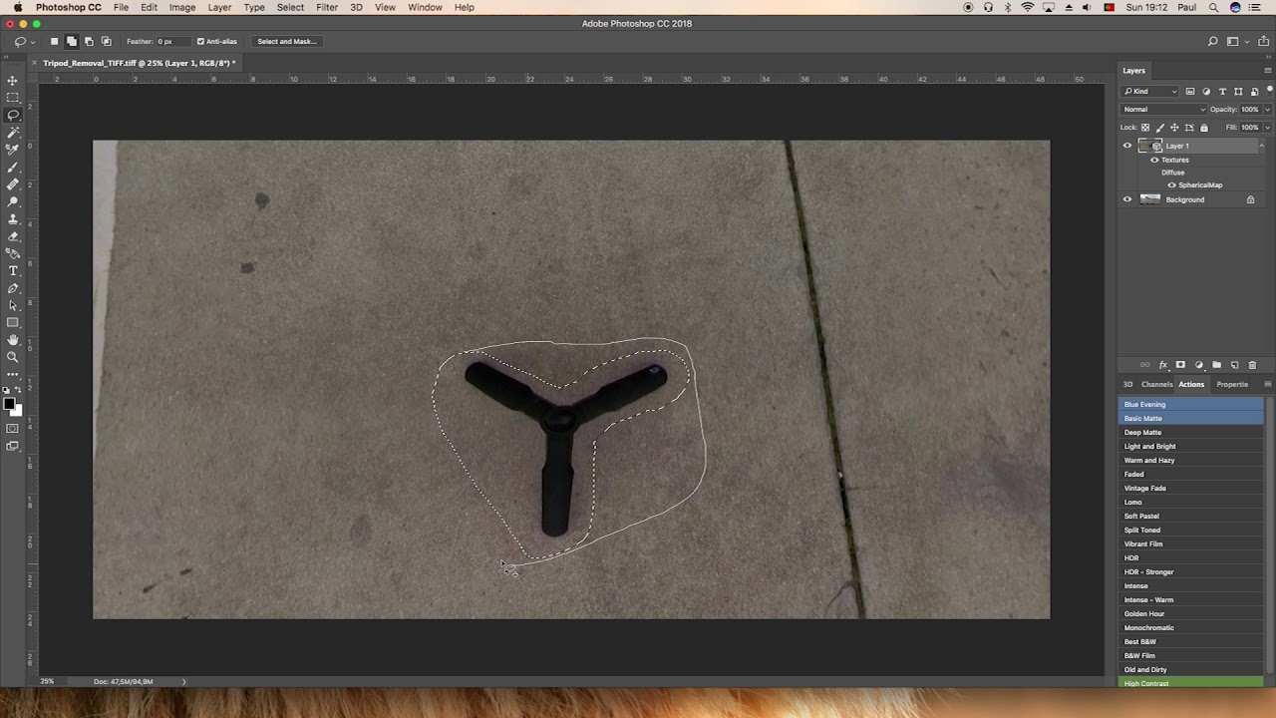1276x718 pixels.
Task: Select the Rectangular Marquee tool
Action: coord(13,98)
